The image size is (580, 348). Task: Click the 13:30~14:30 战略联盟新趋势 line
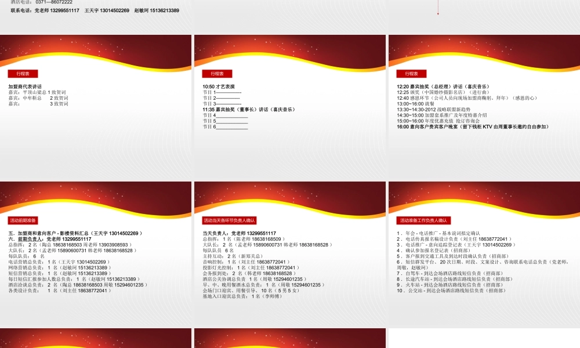point(433,110)
